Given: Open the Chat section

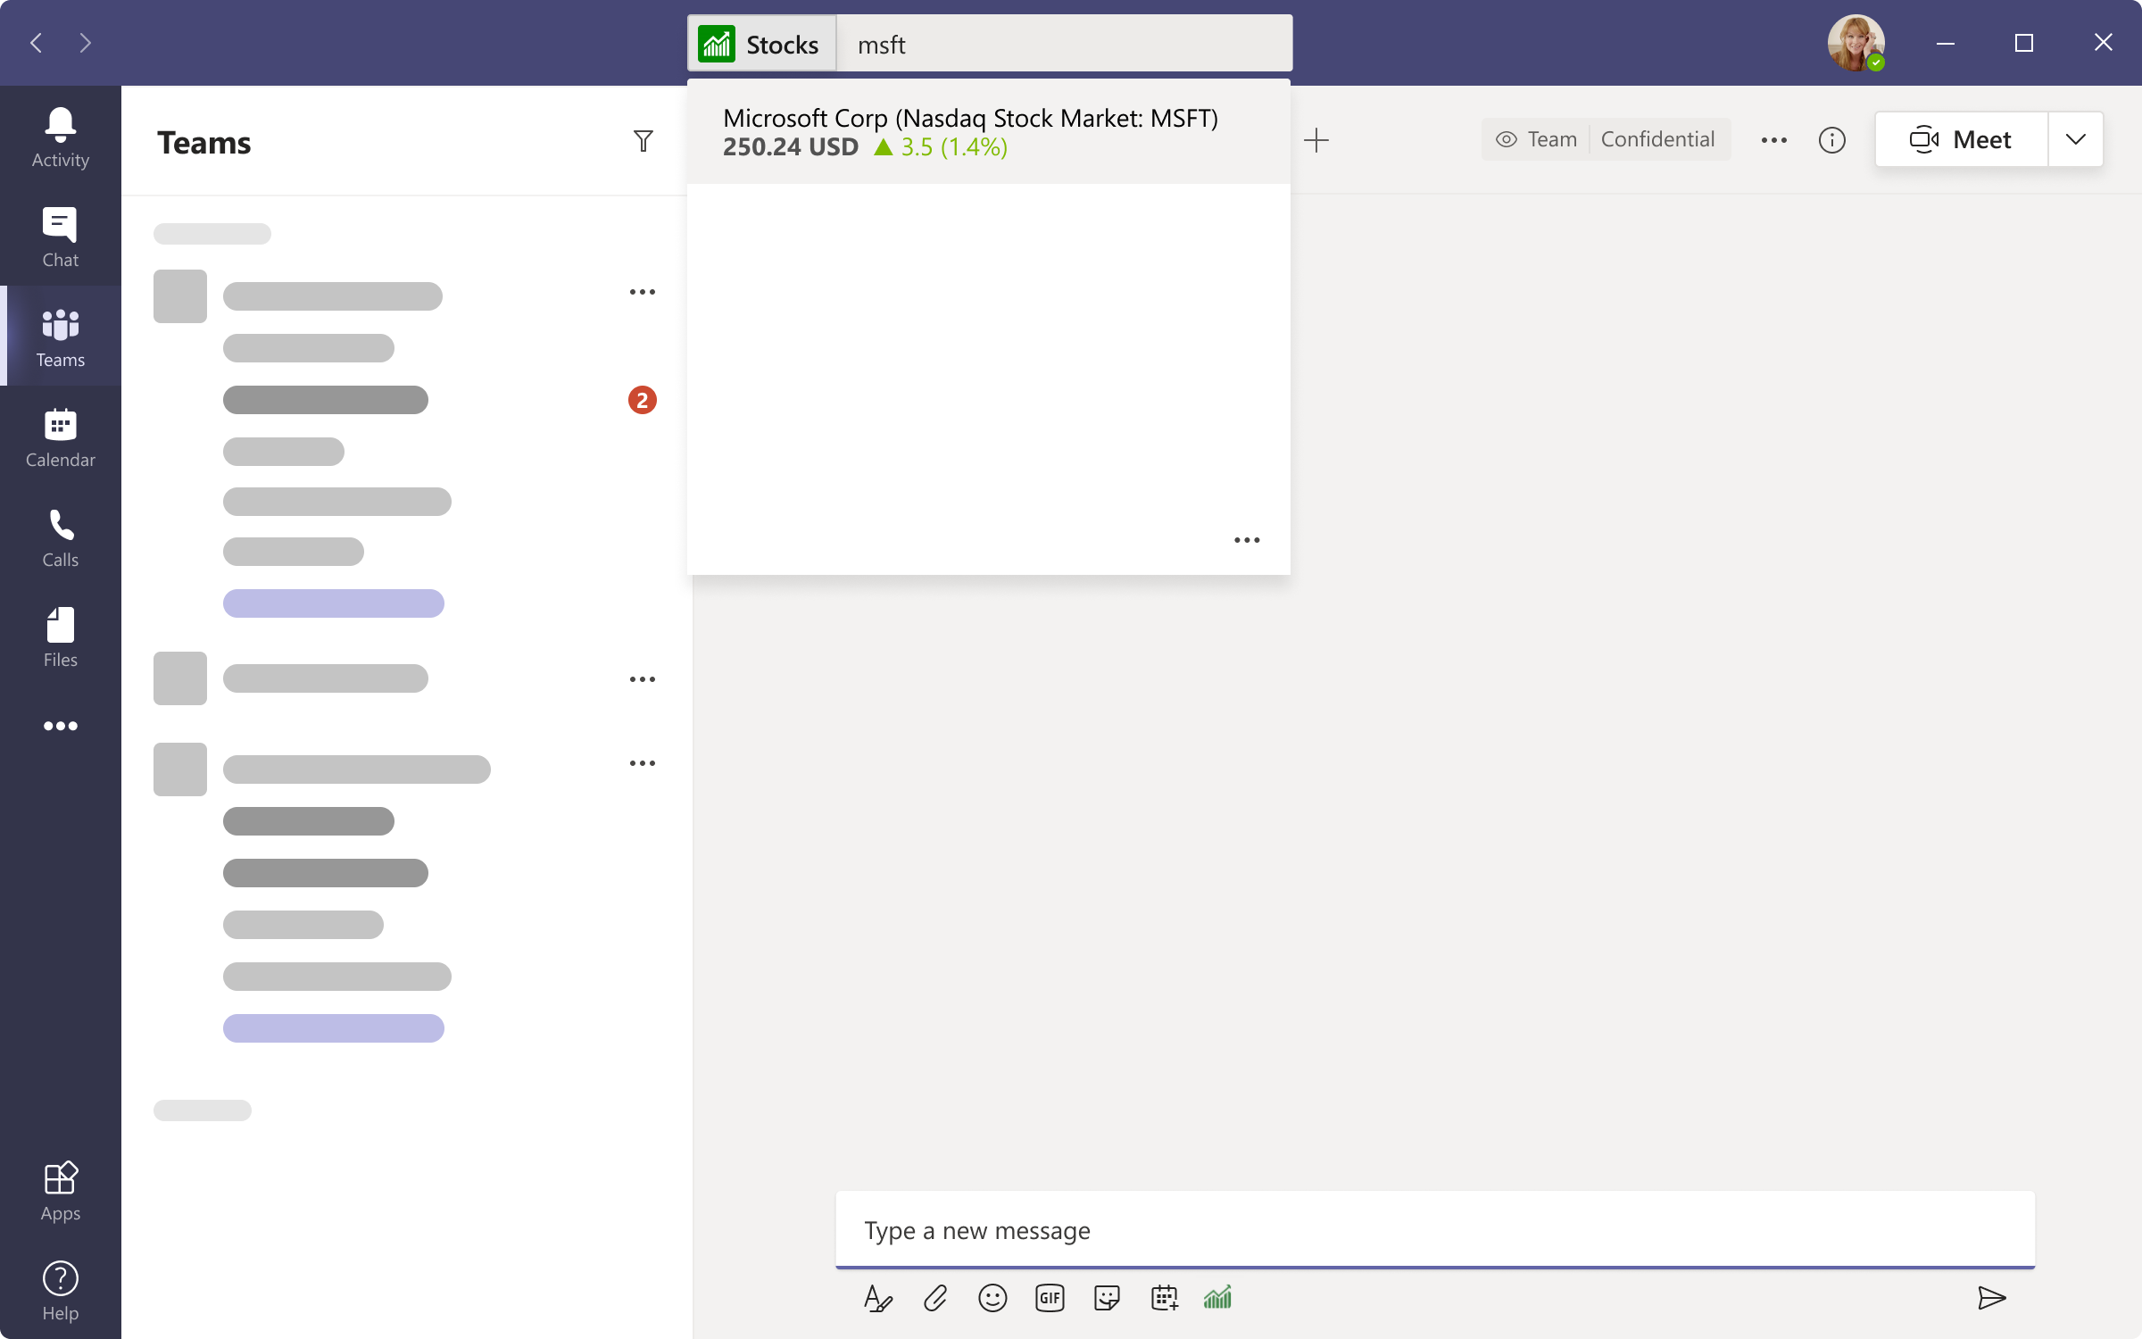Looking at the screenshot, I should coord(60,237).
